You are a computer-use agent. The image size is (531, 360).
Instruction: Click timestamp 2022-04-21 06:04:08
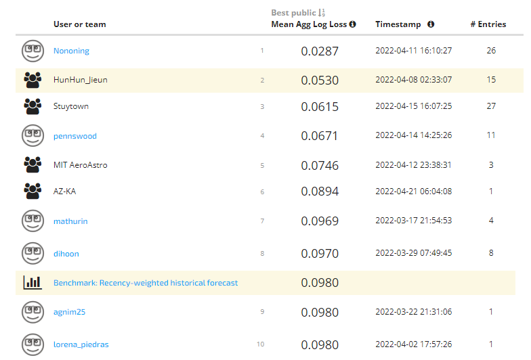(413, 191)
